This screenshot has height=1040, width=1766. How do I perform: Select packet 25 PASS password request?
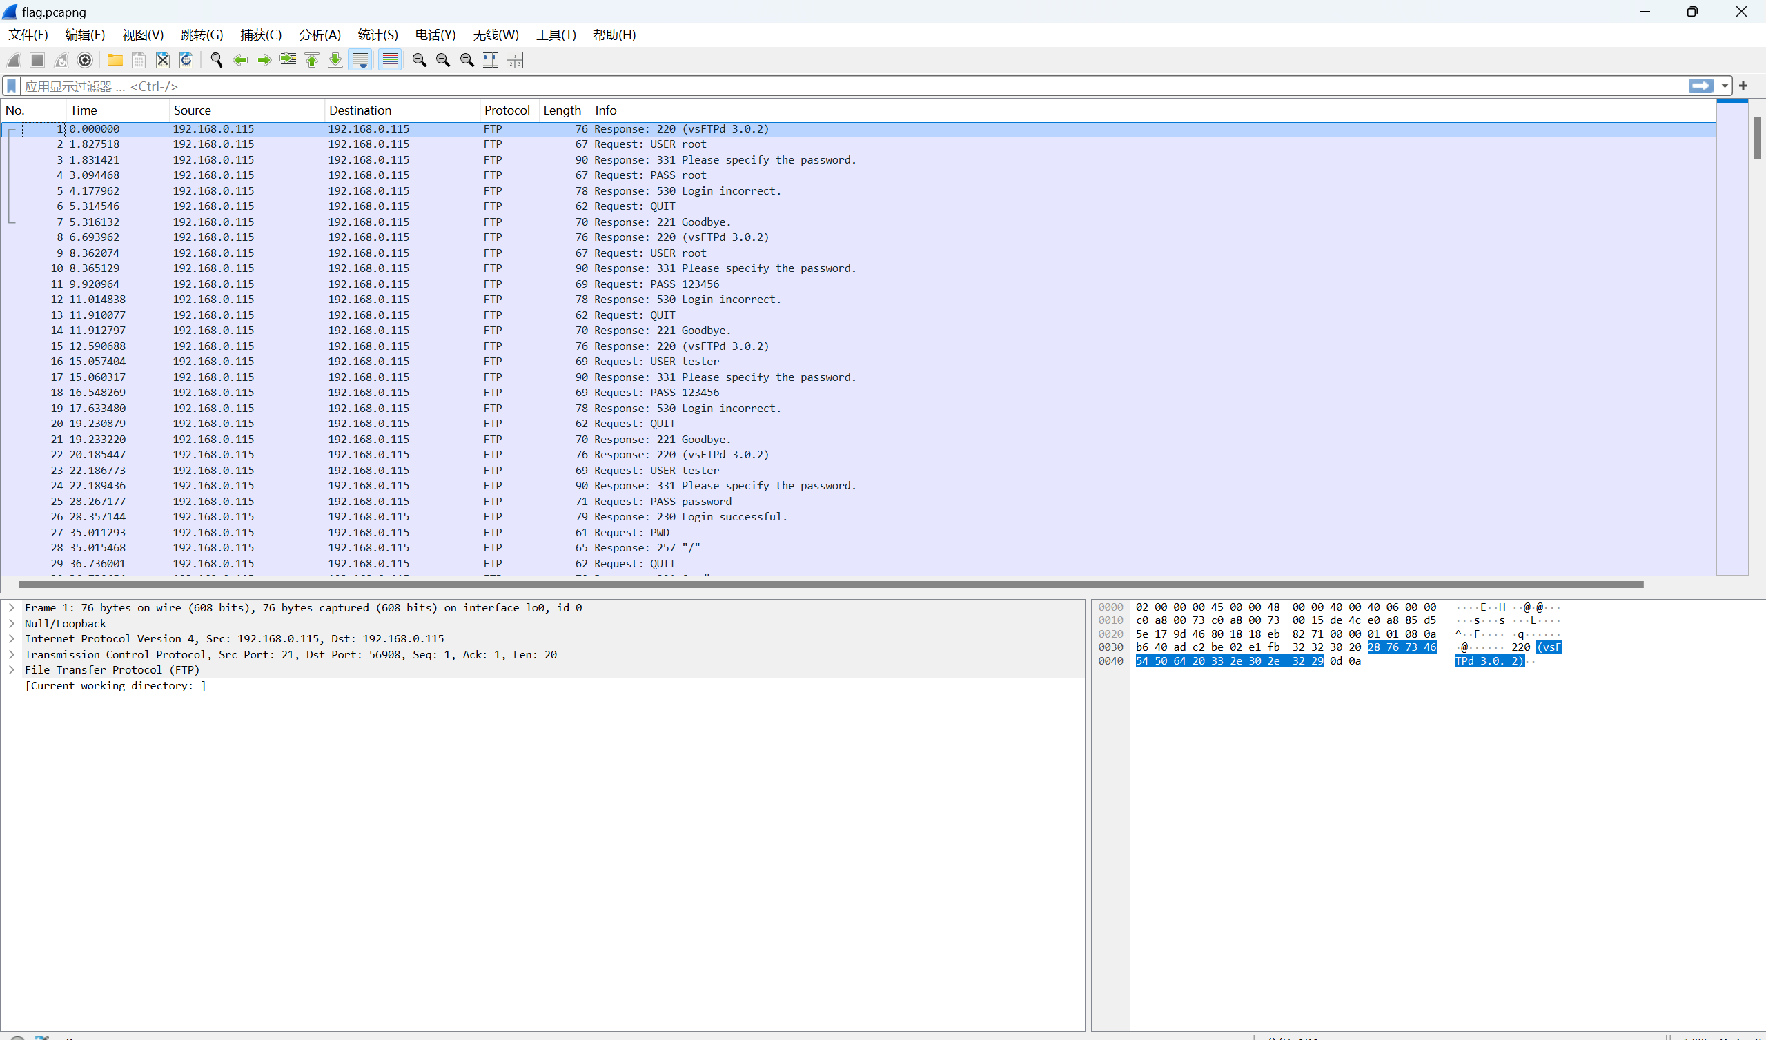pyautogui.click(x=859, y=501)
